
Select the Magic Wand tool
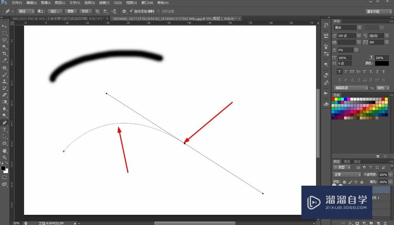4,47
